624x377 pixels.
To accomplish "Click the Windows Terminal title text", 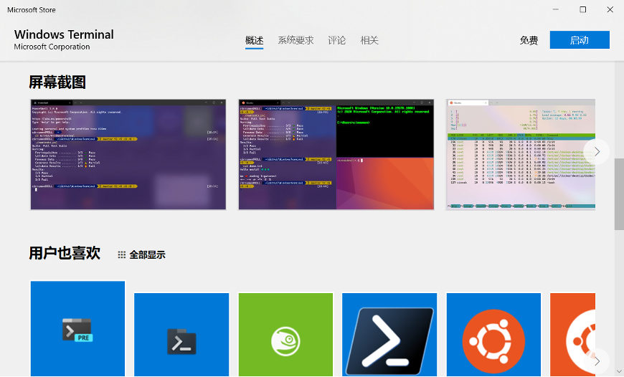I will (64, 34).
